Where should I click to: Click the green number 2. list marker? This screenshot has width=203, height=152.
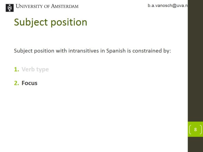16,83
